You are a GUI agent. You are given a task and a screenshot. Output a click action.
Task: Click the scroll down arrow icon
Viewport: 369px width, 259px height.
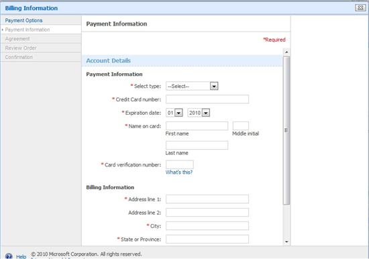286,242
